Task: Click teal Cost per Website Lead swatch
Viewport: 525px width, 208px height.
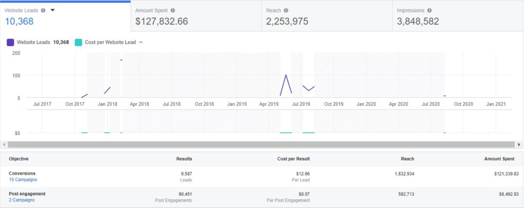Action: pos(78,43)
